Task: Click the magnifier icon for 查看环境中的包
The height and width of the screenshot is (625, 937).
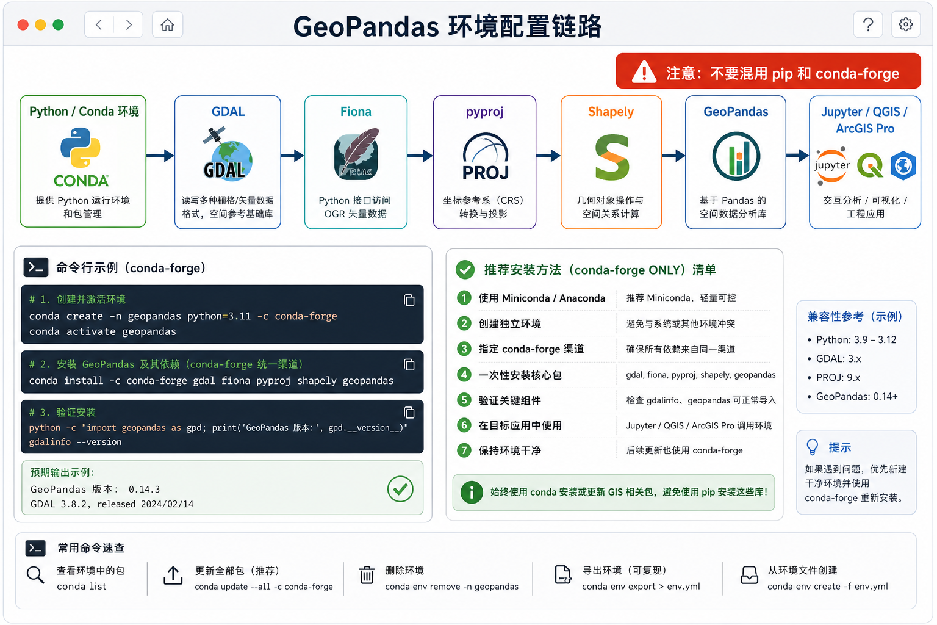Action: coord(35,575)
